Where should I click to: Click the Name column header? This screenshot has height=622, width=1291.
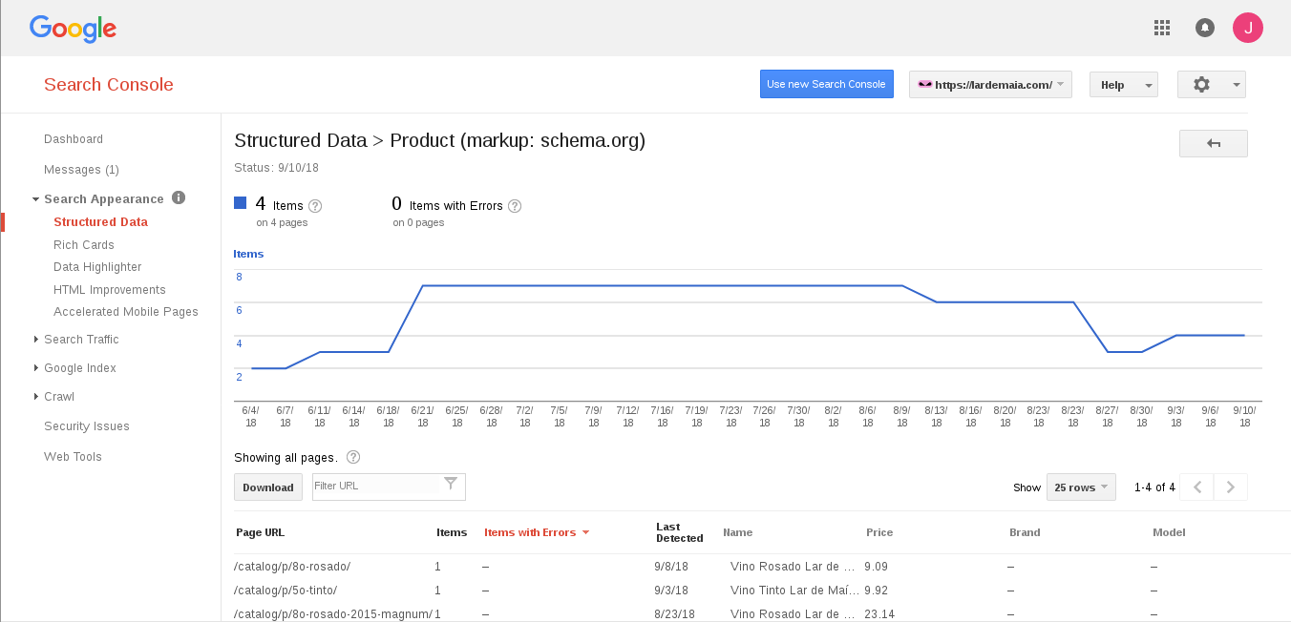click(x=738, y=532)
